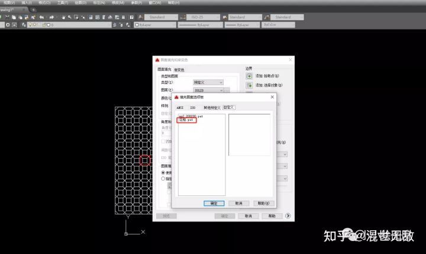Click the Redo arrow icon

click(x=51, y=17)
